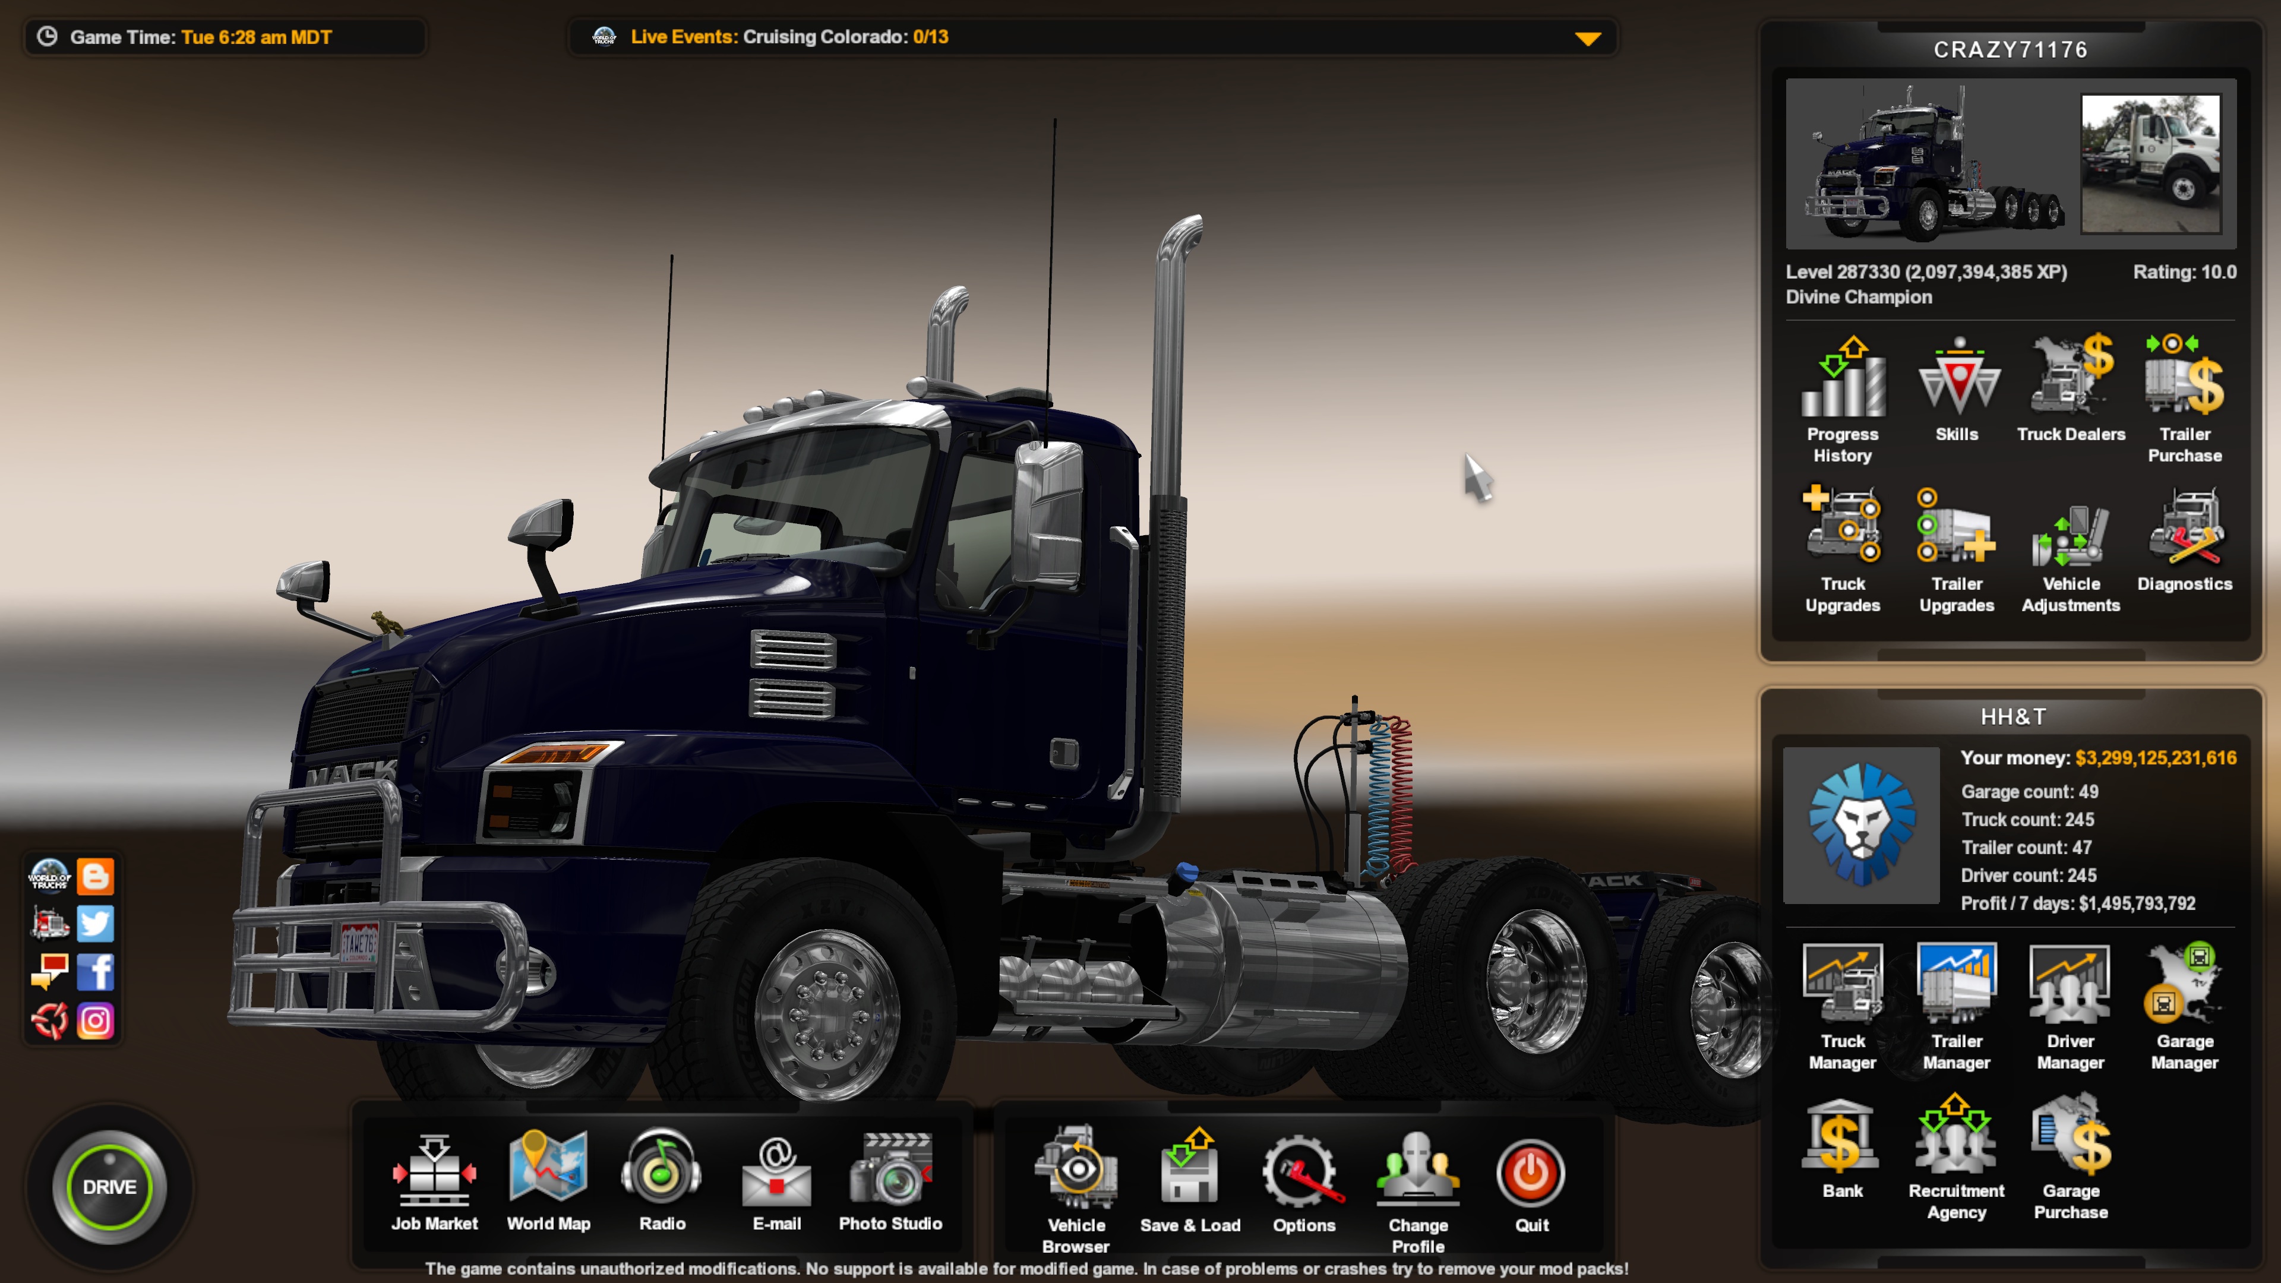Image resolution: width=2281 pixels, height=1283 pixels.
Task: Expand the Live Events dropdown arrow
Action: (1588, 38)
